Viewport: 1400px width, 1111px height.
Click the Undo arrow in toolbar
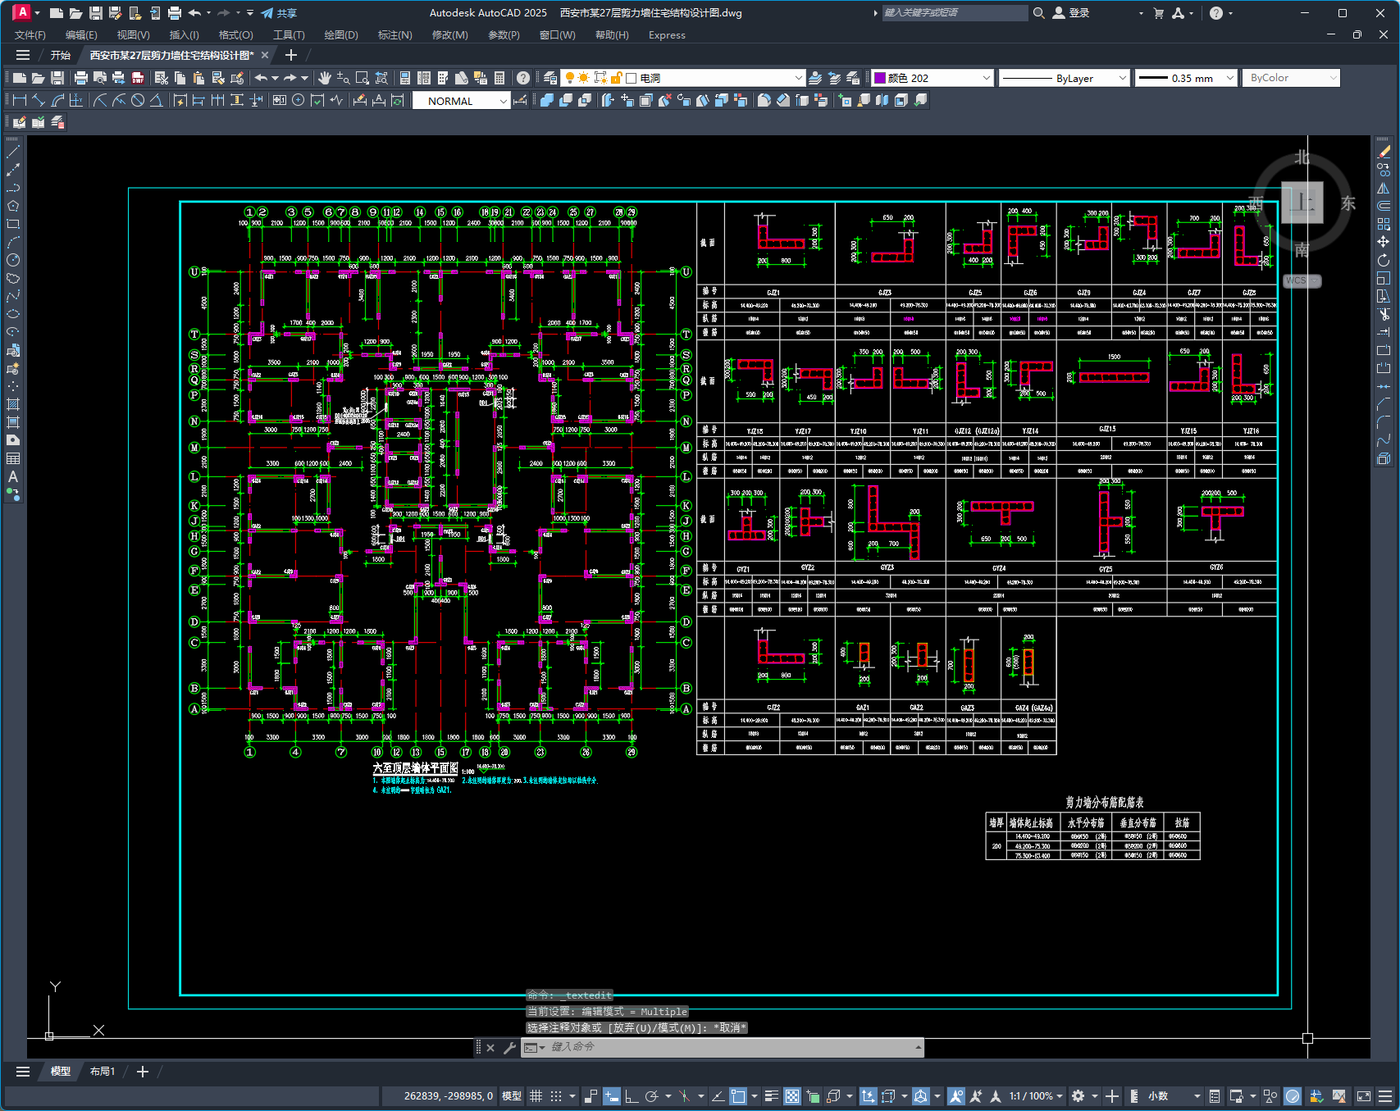(261, 78)
